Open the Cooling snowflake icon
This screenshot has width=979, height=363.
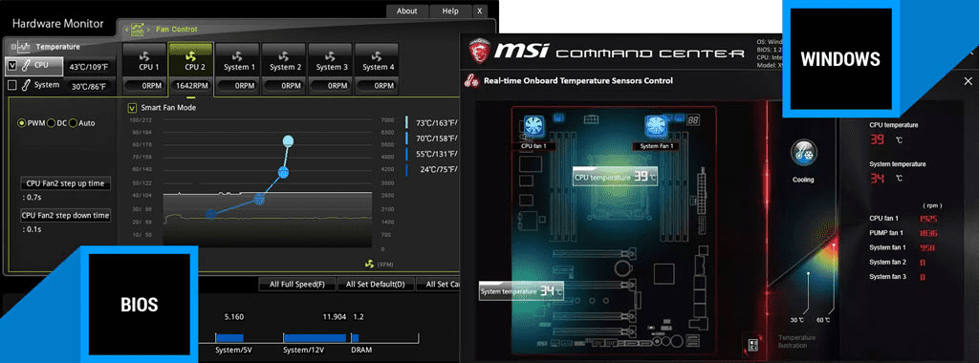pyautogui.click(x=803, y=154)
